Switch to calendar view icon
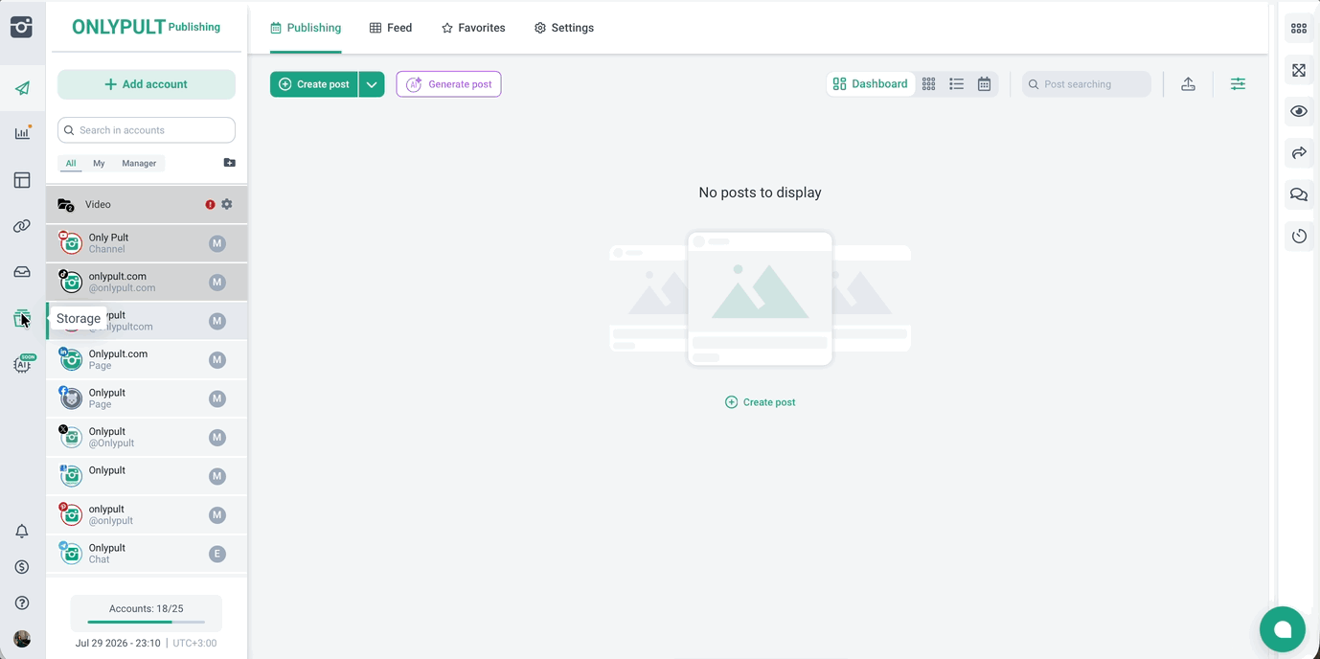 pyautogui.click(x=984, y=84)
